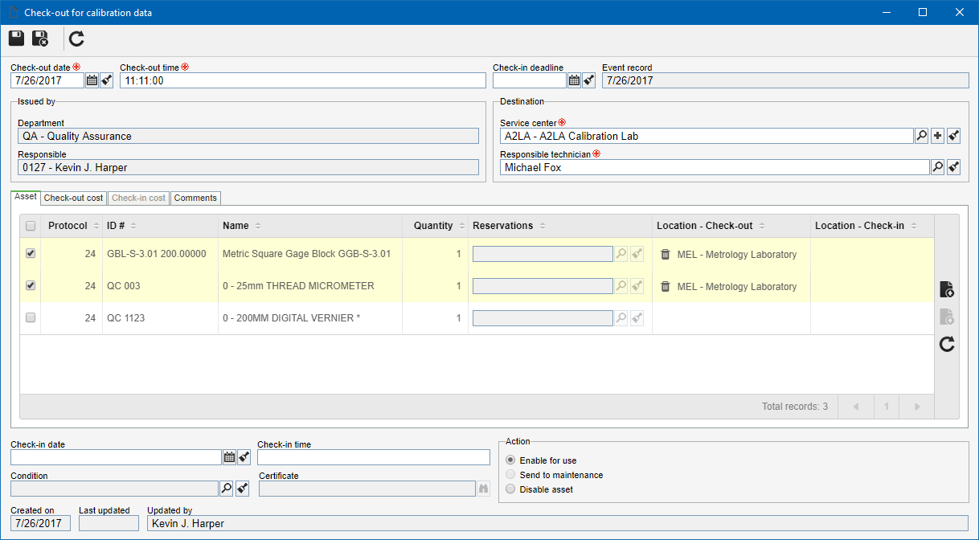Add new Service center with plus icon
This screenshot has height=540, width=979.
[937, 136]
